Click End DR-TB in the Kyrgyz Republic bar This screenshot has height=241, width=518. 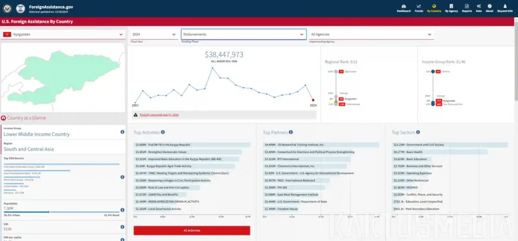192,144
